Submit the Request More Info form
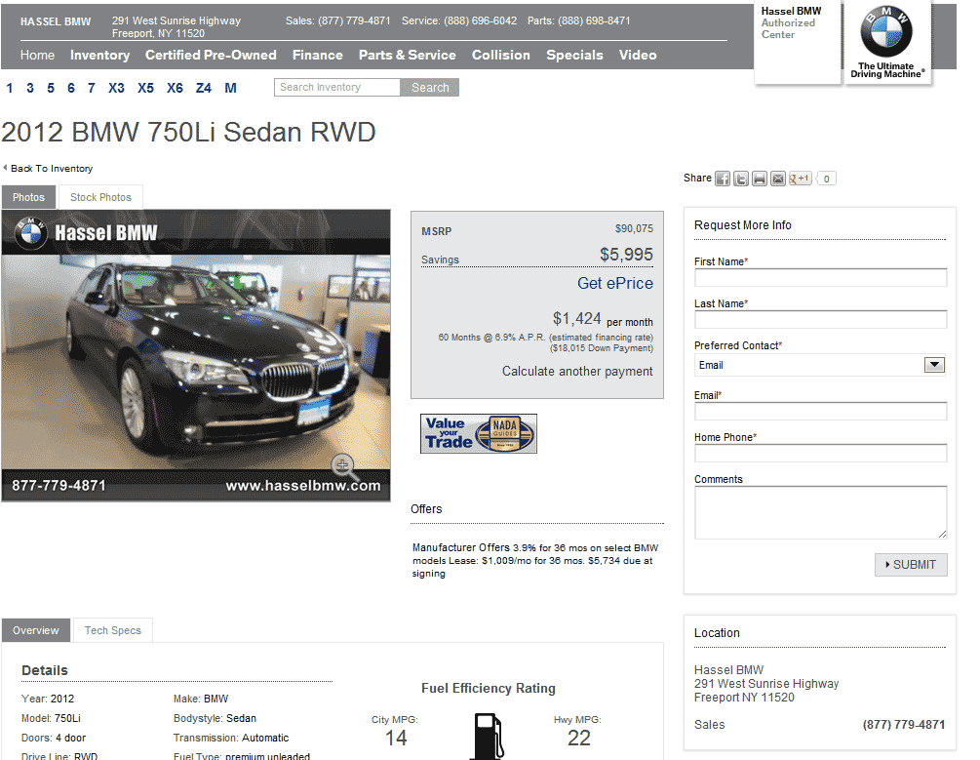Image resolution: width=980 pixels, height=760 pixels. click(x=911, y=565)
